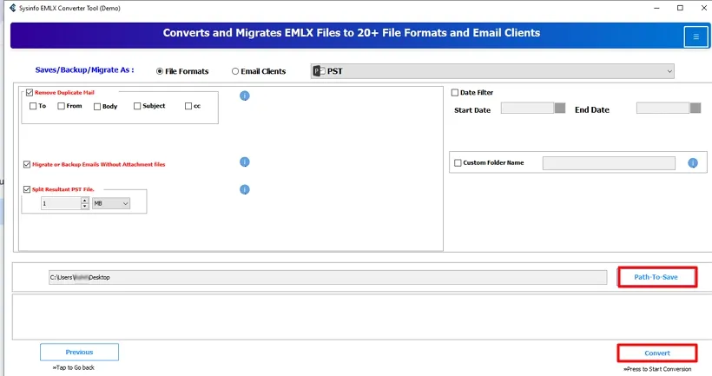Click Convert to start conversion
This screenshot has height=376, width=712.
657,353
